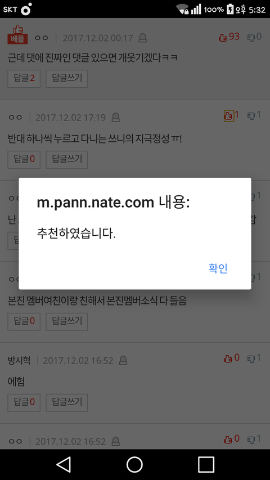Expand 답글0 under 쓰니의 지극정성 comment
270x480 pixels.
coord(24,159)
